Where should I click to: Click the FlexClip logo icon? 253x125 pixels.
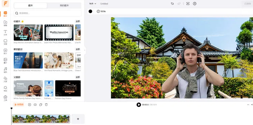coord(5,4)
